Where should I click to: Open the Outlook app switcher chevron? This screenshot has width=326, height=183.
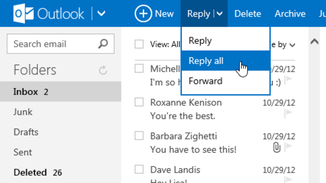tap(101, 14)
